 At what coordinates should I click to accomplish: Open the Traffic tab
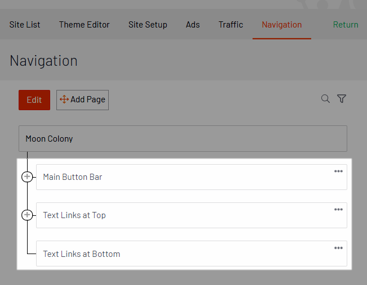coord(231,25)
